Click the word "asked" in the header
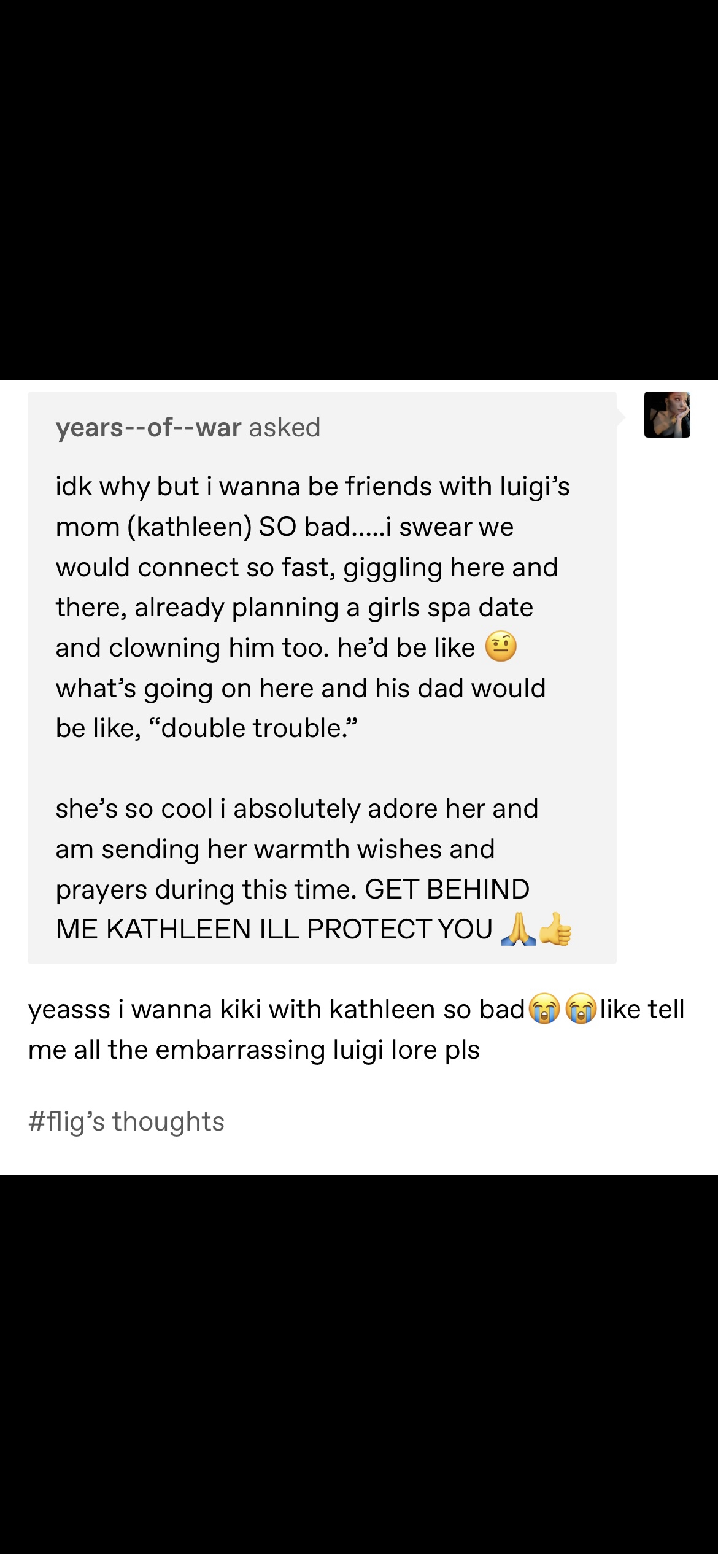The image size is (718, 1554). [x=285, y=427]
